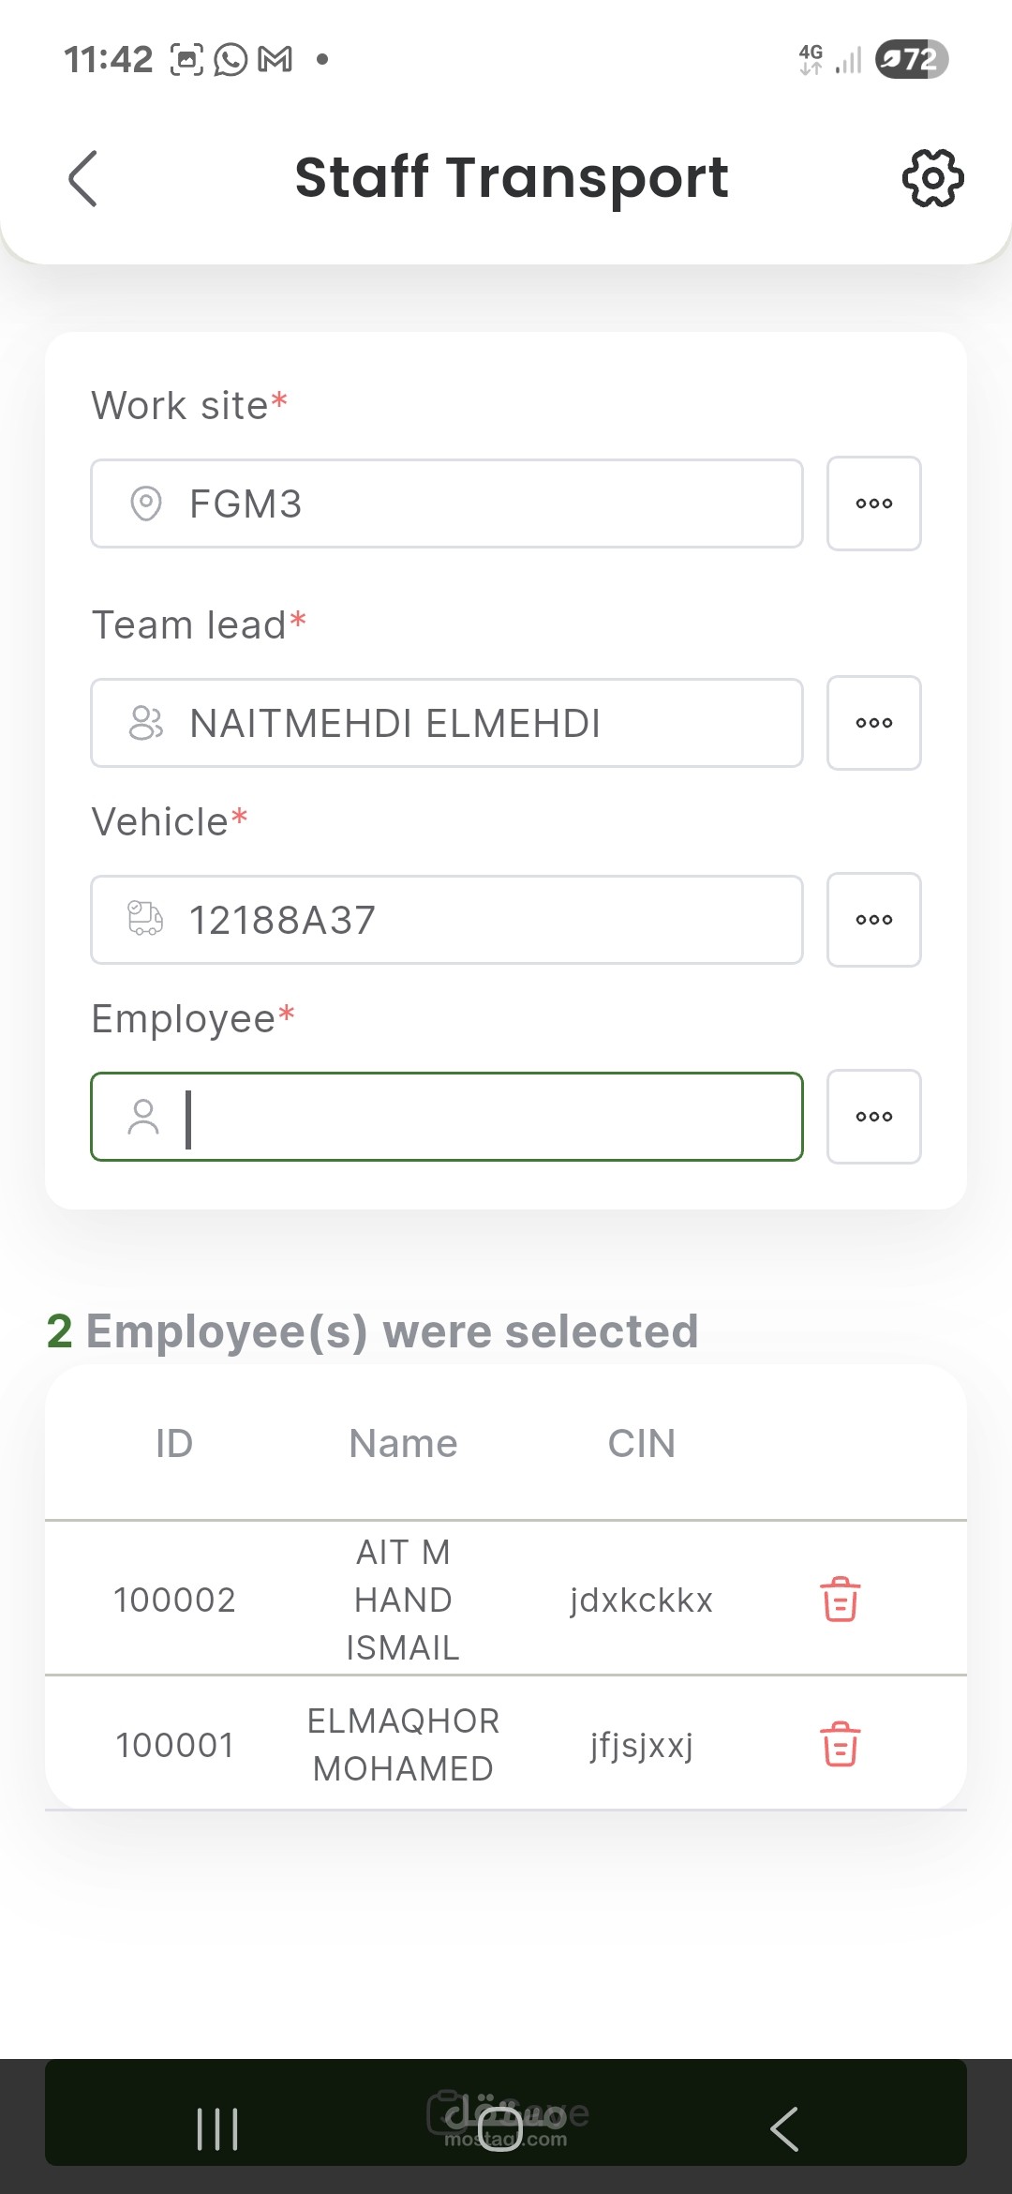Tap the vehicle icon in Vehicle field

click(145, 919)
